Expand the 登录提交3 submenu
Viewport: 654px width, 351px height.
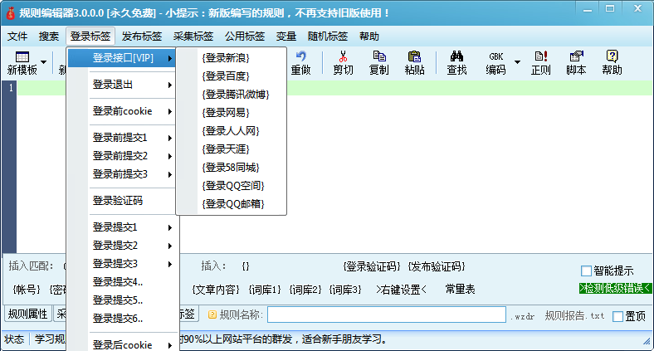[122, 264]
